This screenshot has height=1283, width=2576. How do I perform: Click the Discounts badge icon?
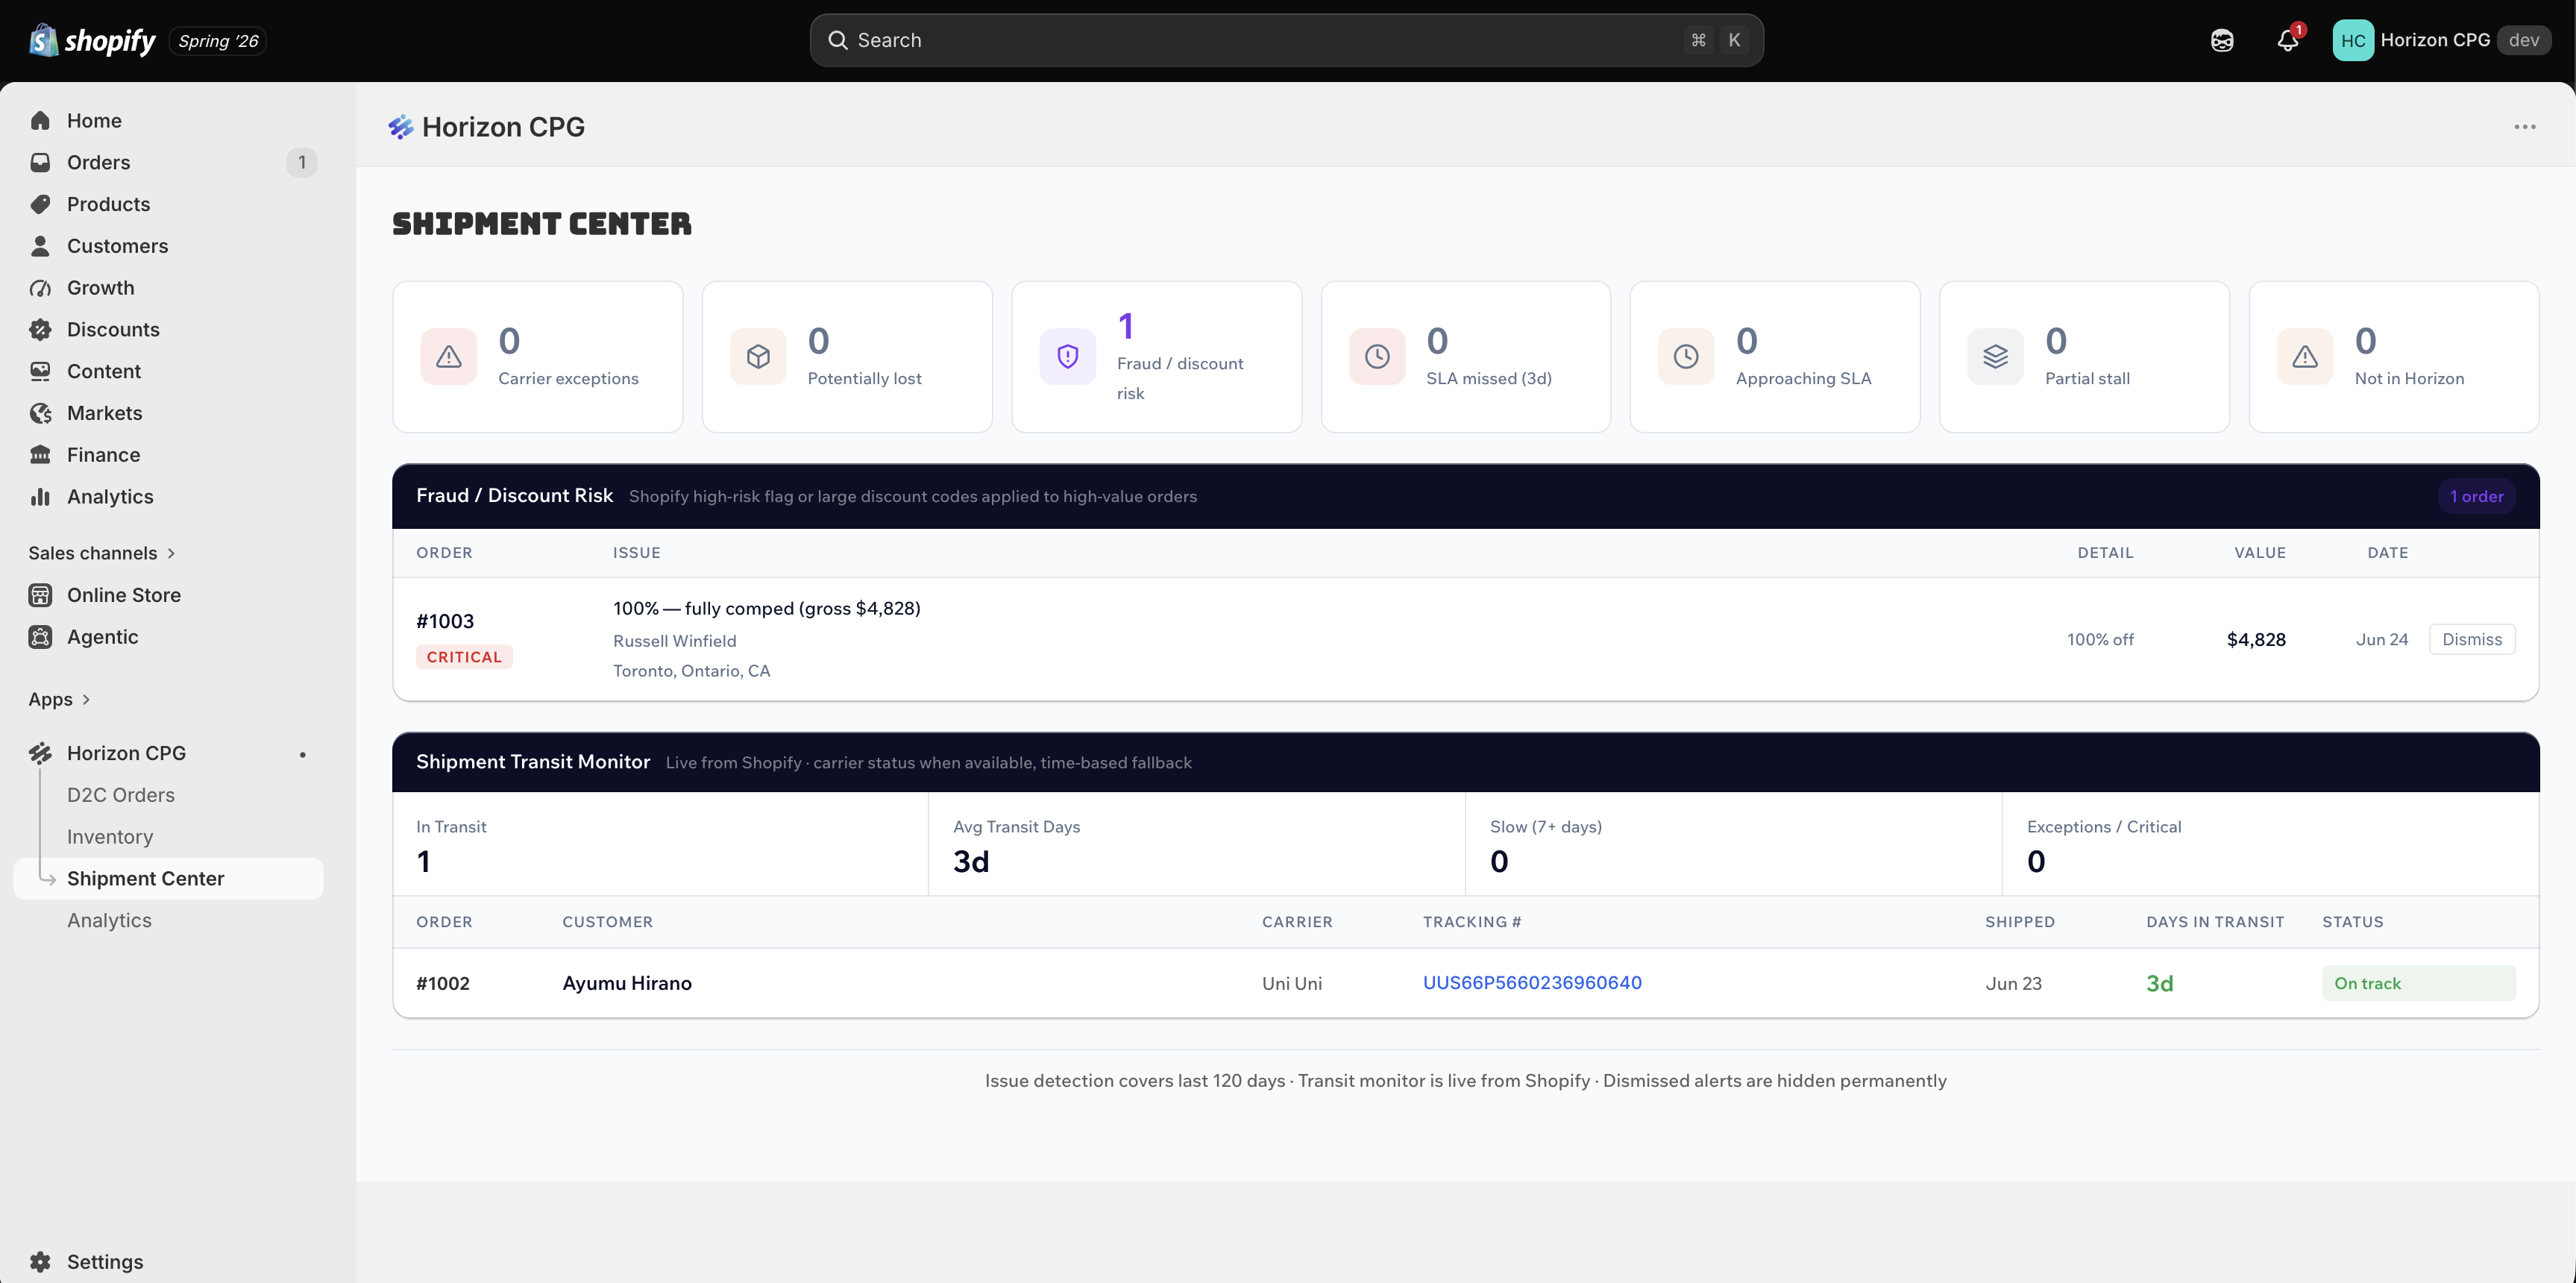40,330
